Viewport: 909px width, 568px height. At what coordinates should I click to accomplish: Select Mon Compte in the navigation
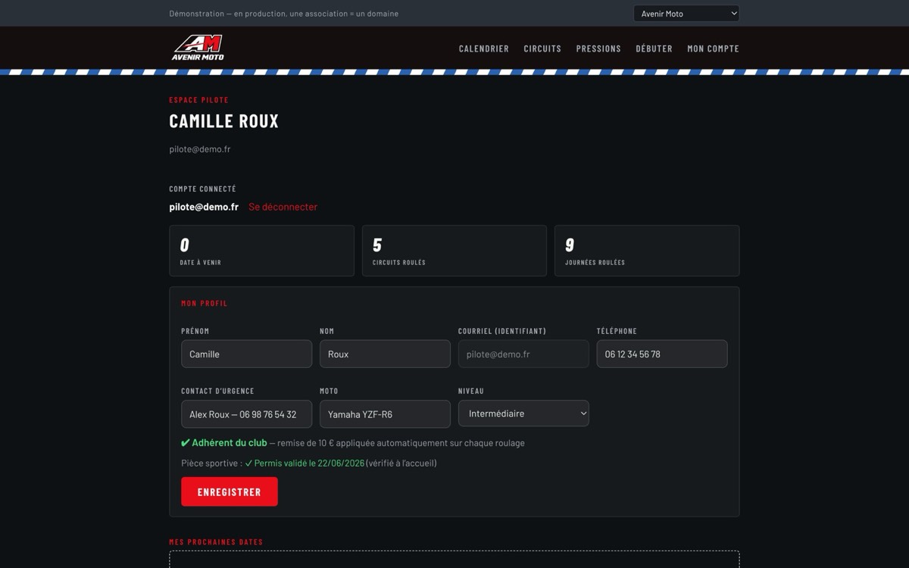coord(713,48)
